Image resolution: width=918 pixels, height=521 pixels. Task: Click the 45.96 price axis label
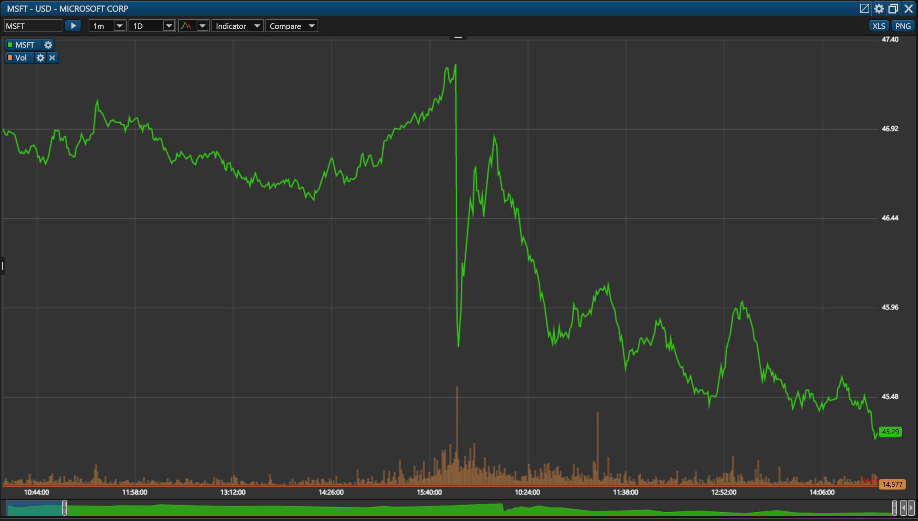[890, 307]
